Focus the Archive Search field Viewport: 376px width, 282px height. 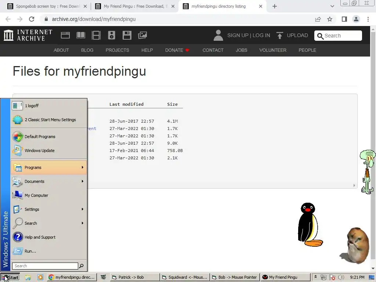click(338, 36)
